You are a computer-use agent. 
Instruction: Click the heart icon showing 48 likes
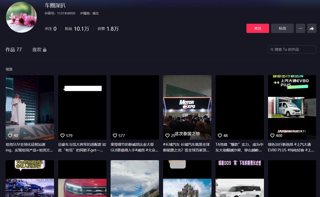click(x=220, y=135)
